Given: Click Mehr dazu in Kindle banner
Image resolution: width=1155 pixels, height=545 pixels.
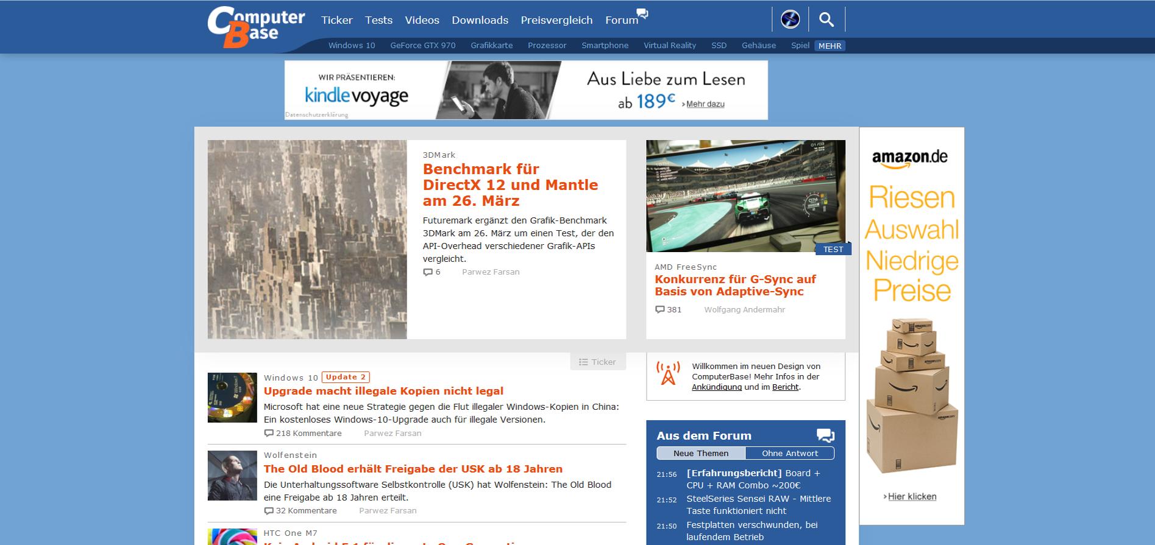Looking at the screenshot, I should pos(705,104).
